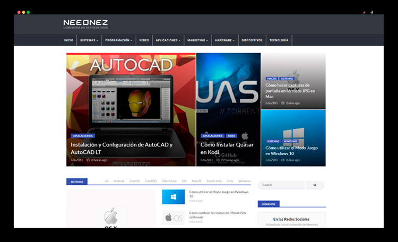Expand the Hardware dropdown menu
This screenshot has height=242, width=398.
pyautogui.click(x=225, y=40)
